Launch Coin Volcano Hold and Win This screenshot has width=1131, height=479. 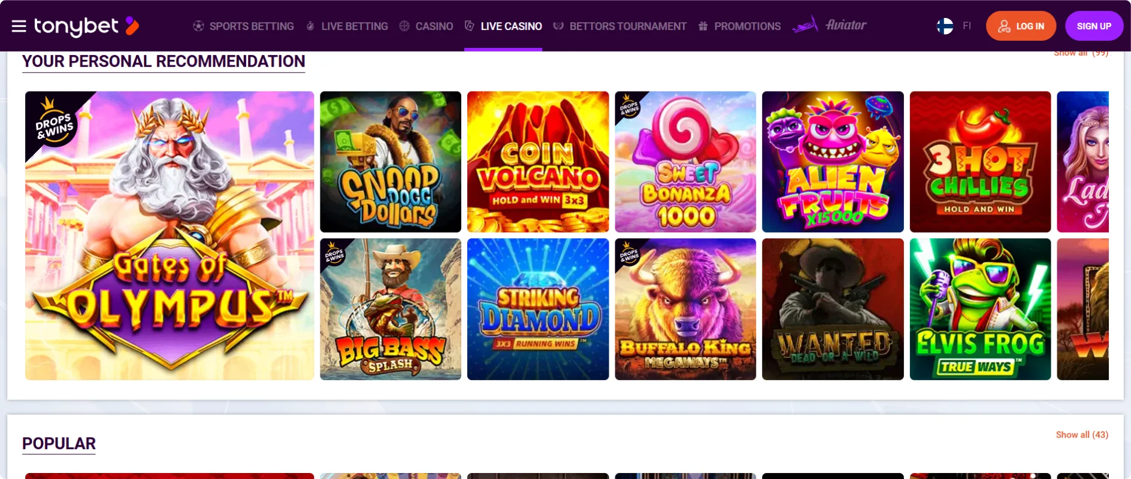point(538,162)
